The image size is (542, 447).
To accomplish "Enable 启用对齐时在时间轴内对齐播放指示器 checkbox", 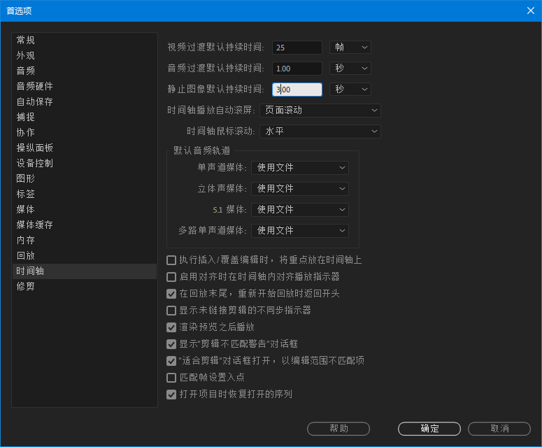I will click(171, 277).
